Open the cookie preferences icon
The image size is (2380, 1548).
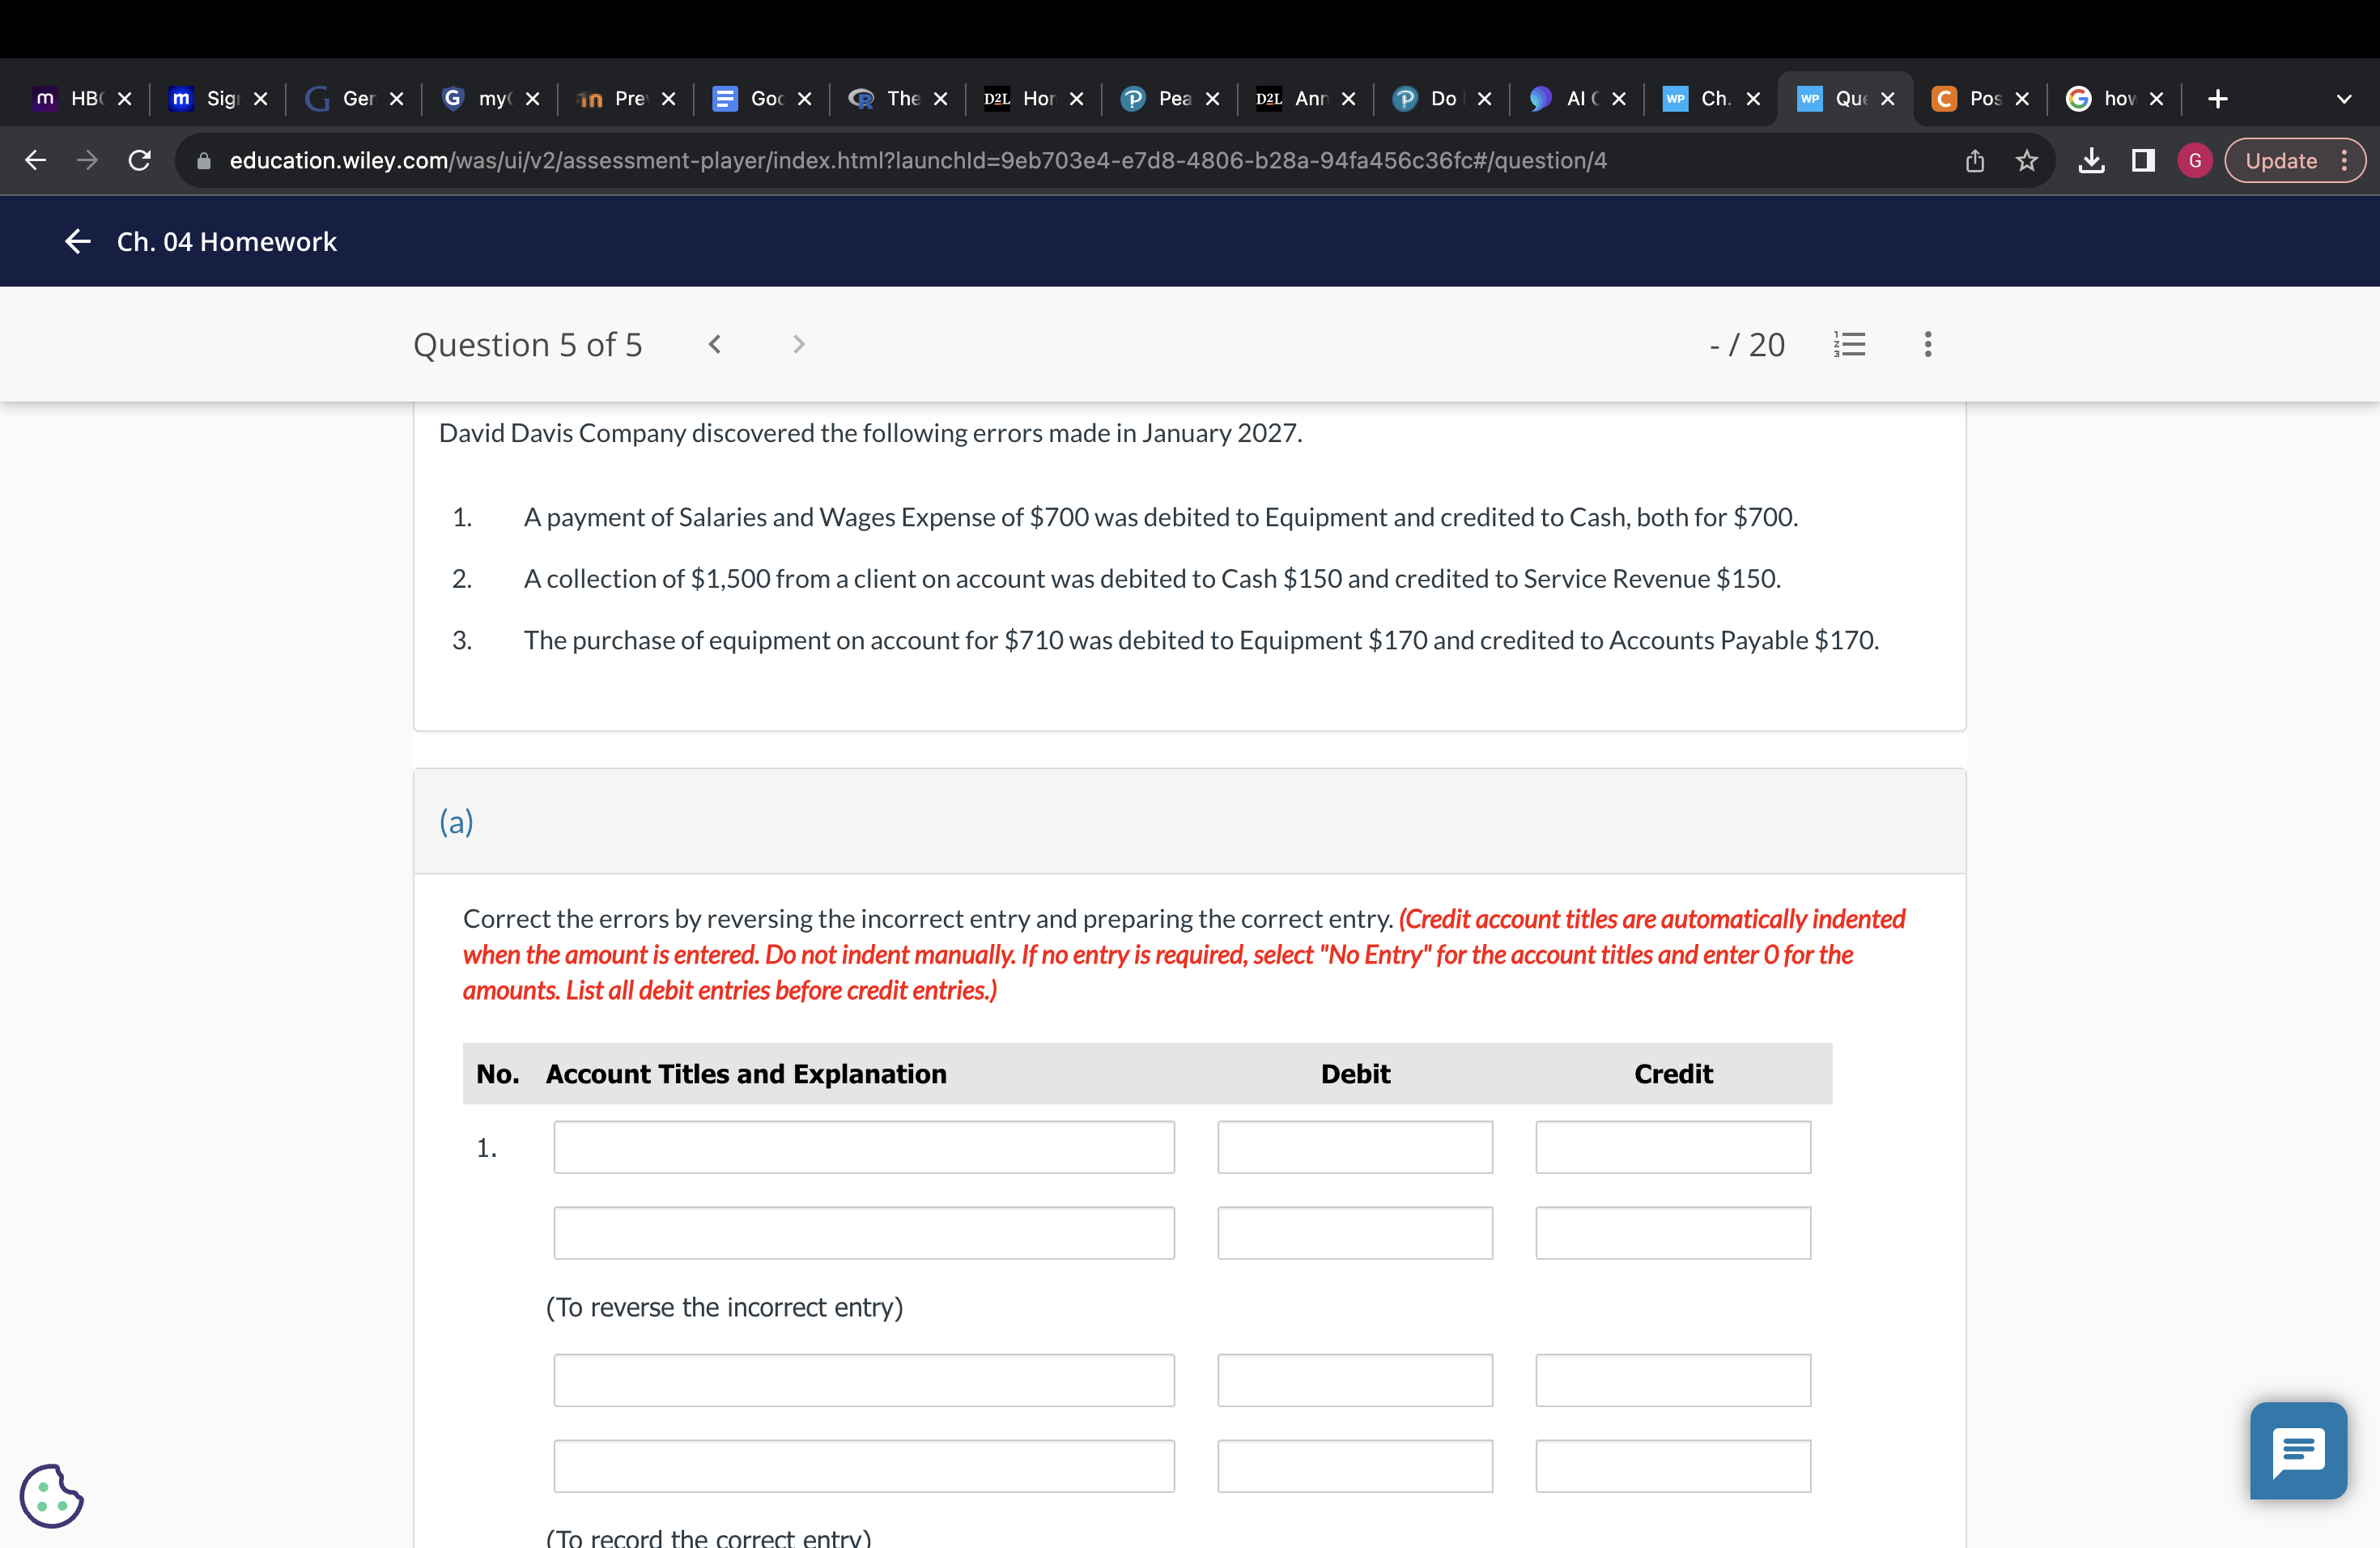point(51,1495)
